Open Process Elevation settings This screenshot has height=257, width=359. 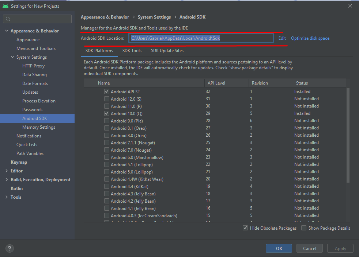pos(39,101)
